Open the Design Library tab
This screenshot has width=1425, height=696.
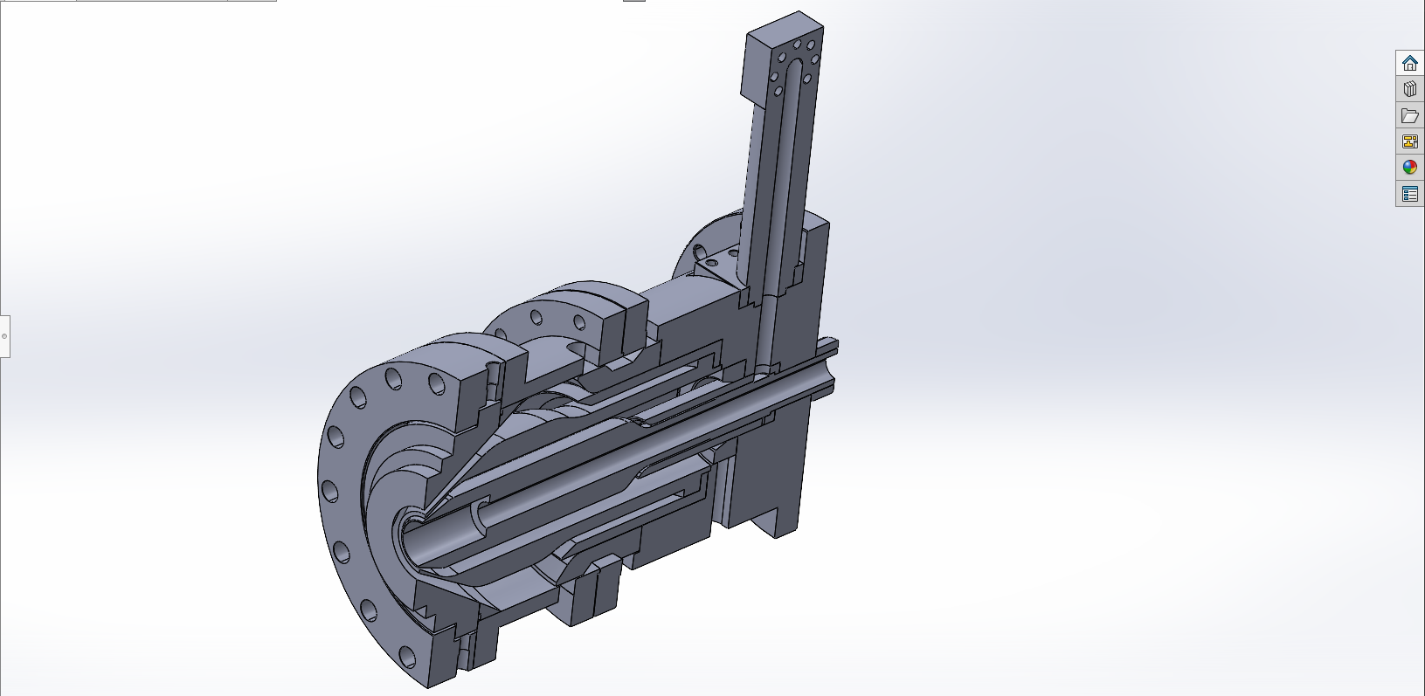(x=1409, y=89)
